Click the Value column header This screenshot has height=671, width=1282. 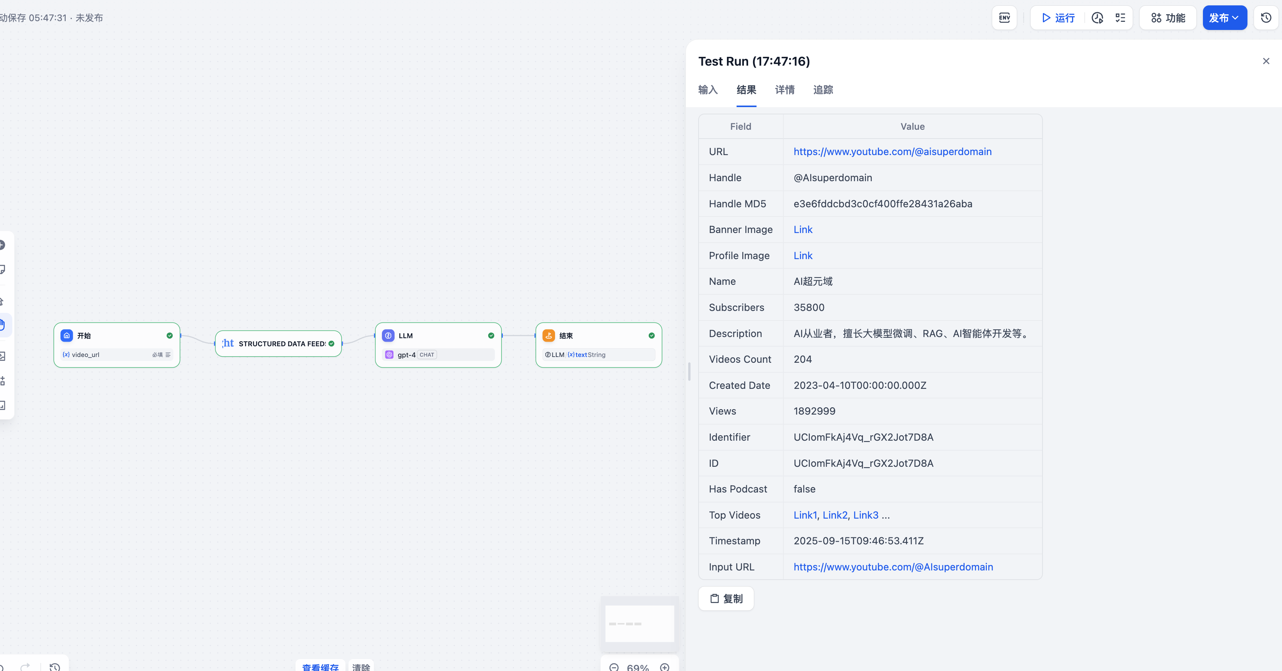(912, 126)
